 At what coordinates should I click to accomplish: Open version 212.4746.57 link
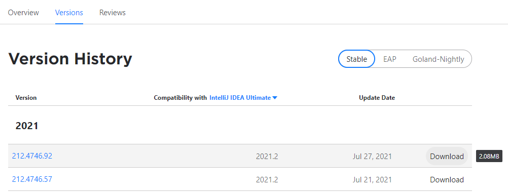point(32,179)
